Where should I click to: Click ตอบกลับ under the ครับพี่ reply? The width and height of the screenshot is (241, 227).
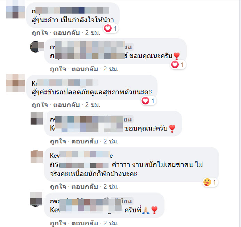pos(85,223)
